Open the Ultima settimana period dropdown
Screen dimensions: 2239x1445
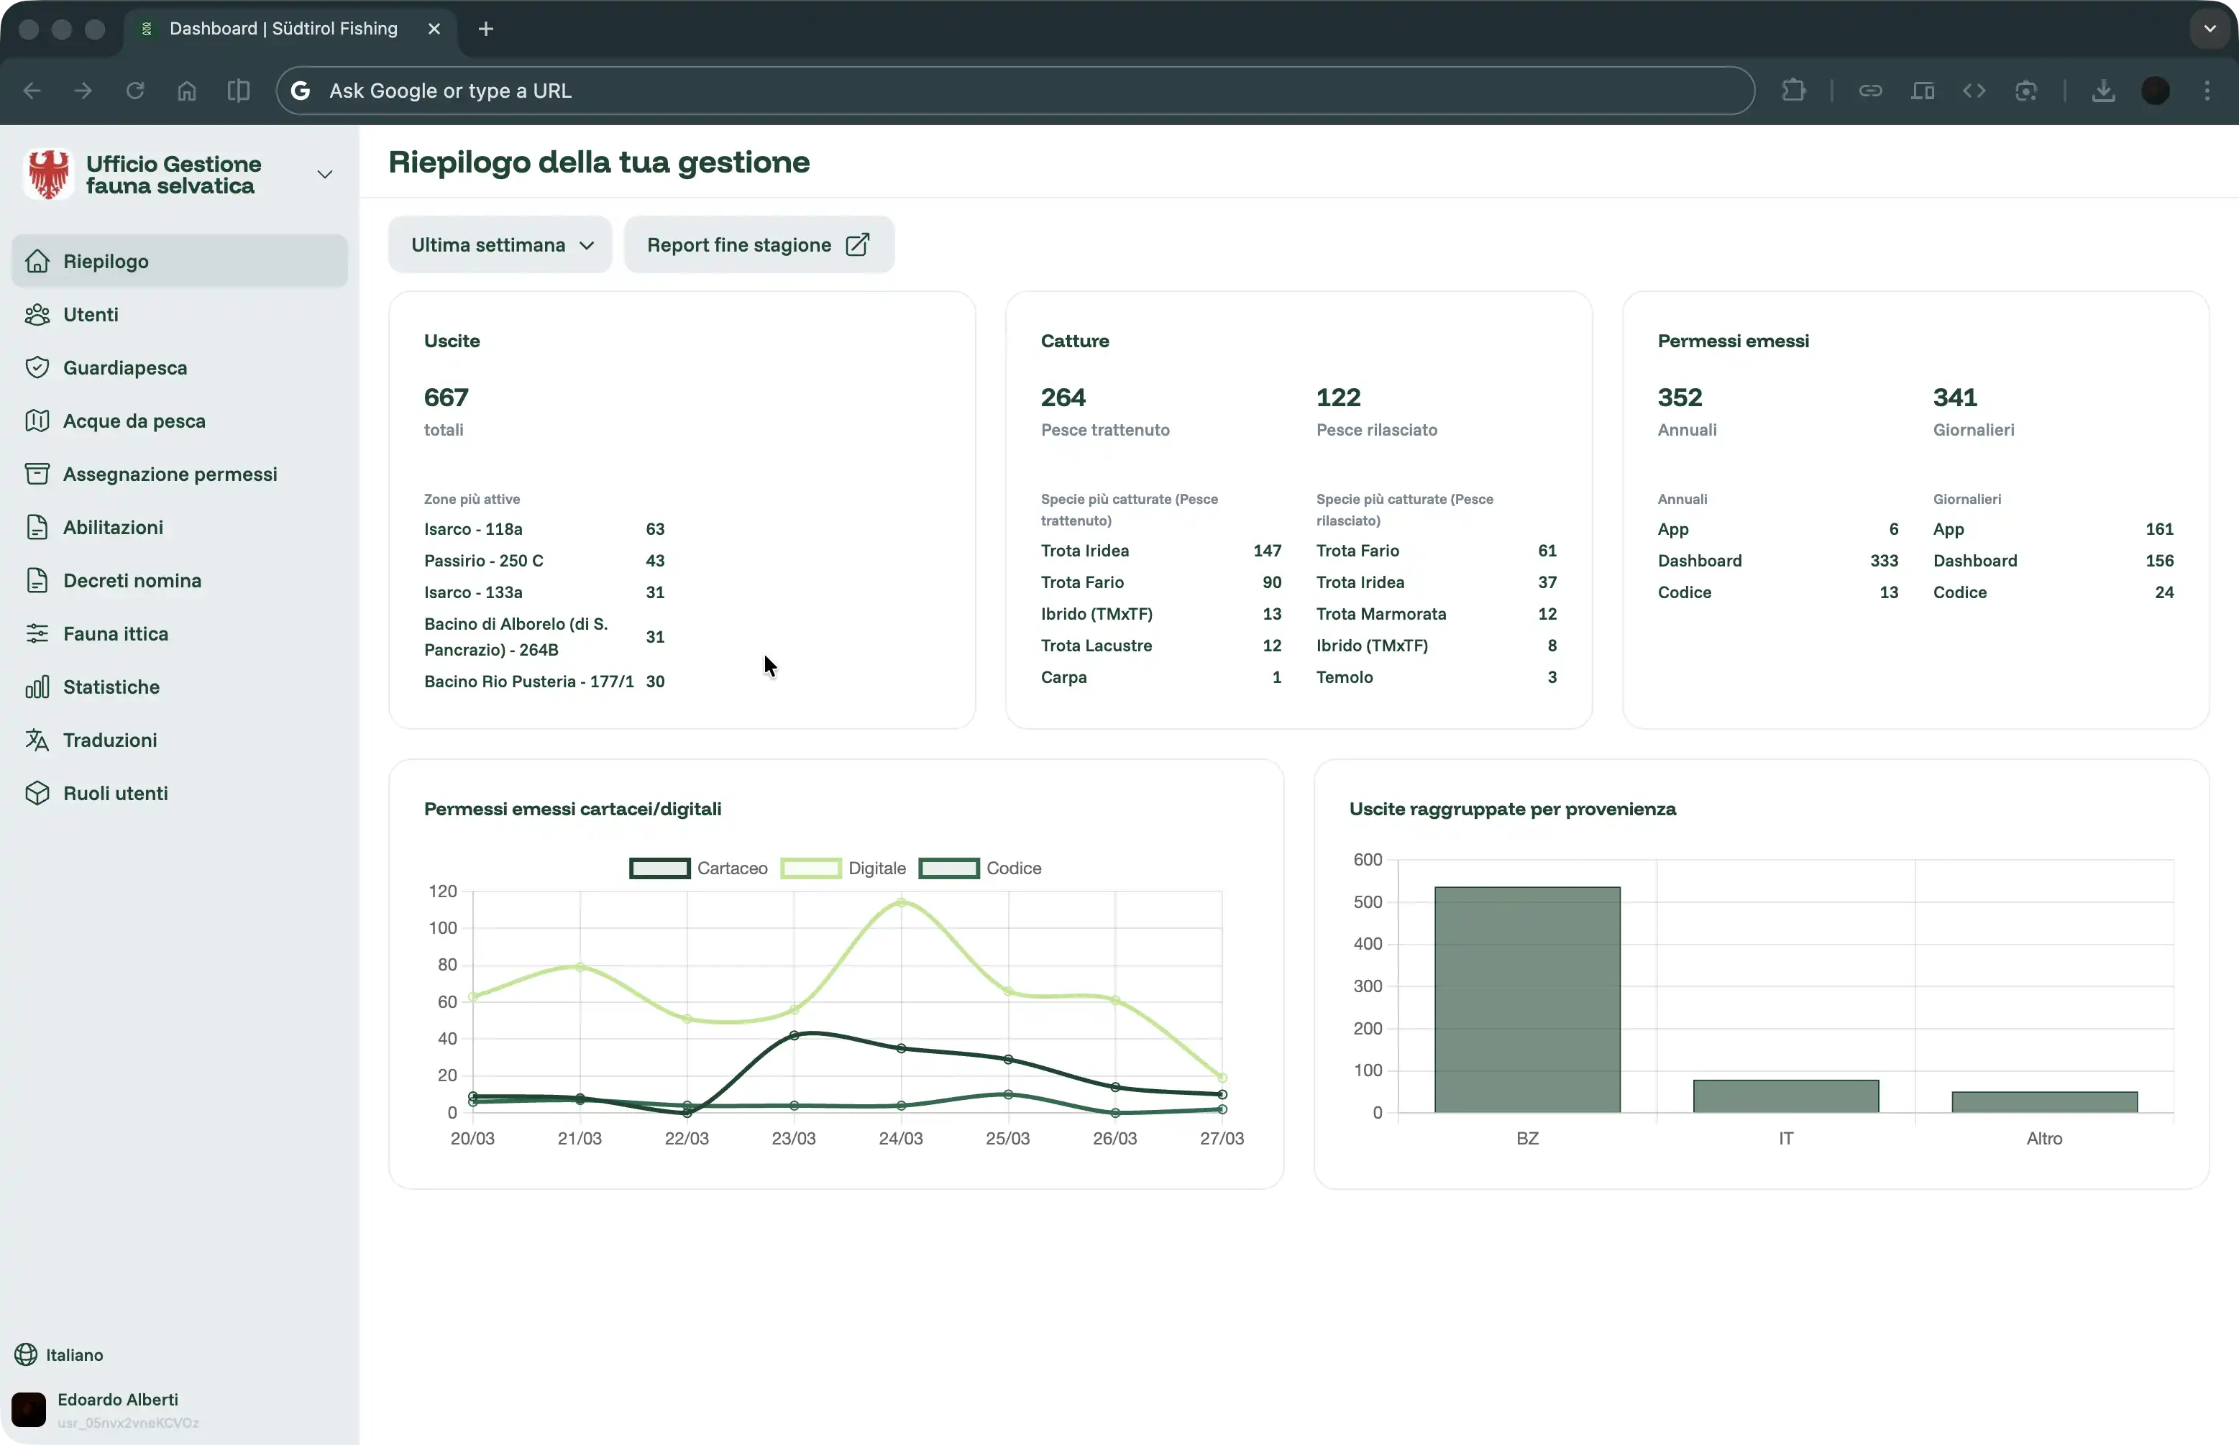click(x=501, y=245)
